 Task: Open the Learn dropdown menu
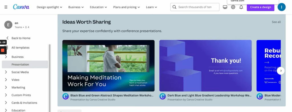pyautogui.click(x=151, y=7)
